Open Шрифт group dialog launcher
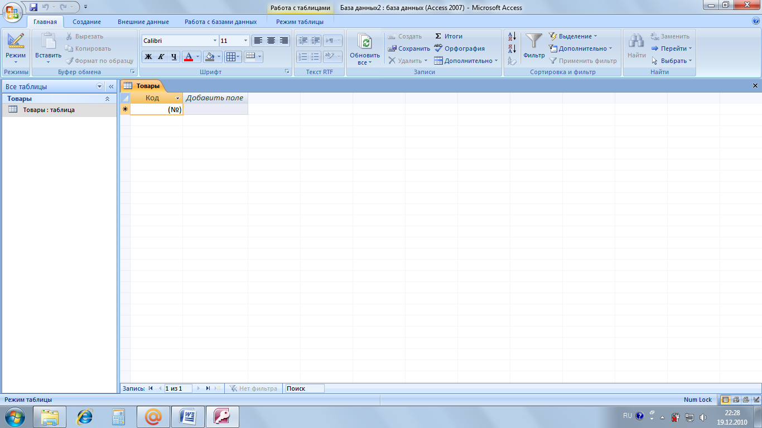The height and width of the screenshot is (428, 762). pyautogui.click(x=287, y=72)
